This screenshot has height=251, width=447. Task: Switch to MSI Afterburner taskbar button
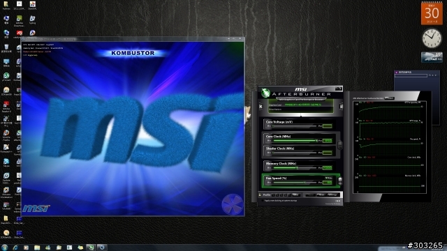tap(91, 248)
